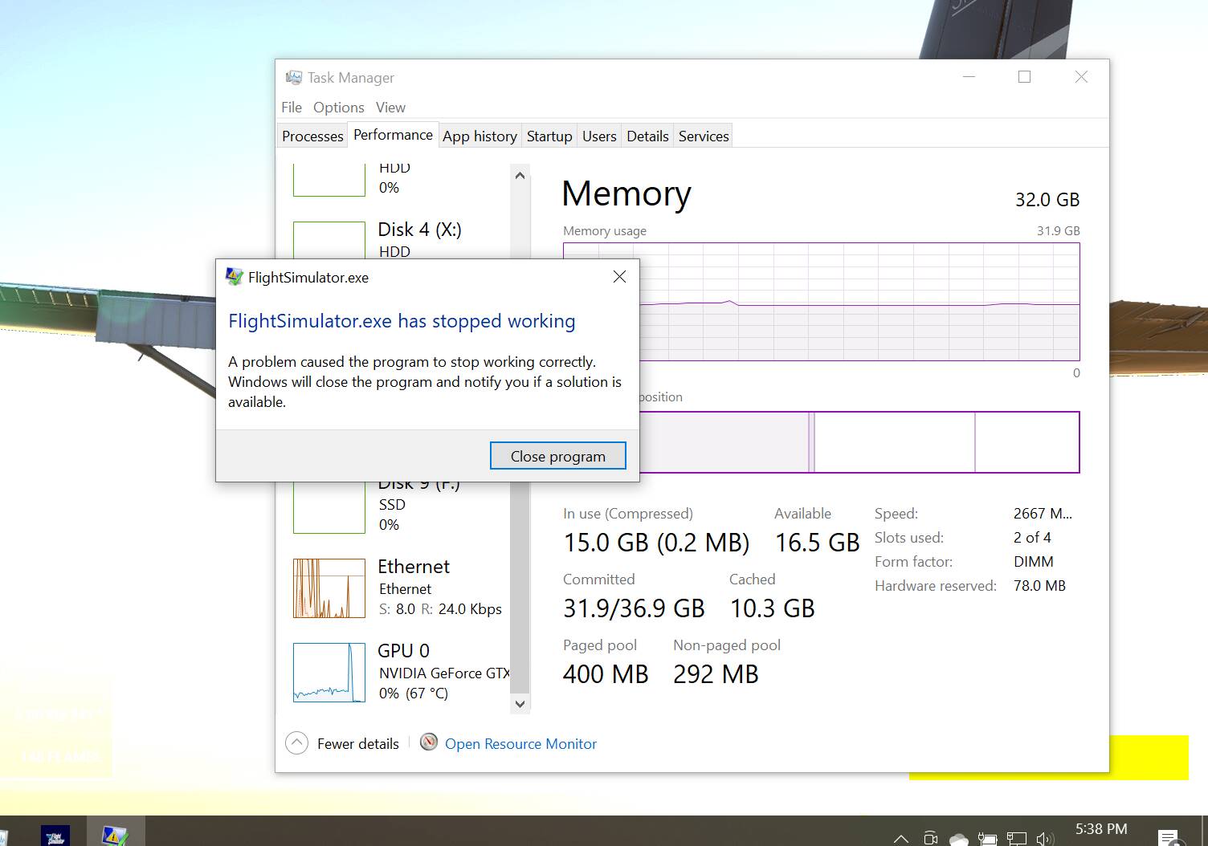The height and width of the screenshot is (846, 1208).
Task: Open the Action Center notification icon
Action: 1169,837
